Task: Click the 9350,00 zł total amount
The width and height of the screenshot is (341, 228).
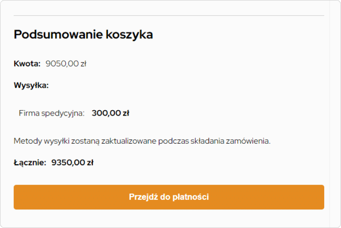Action: (x=72, y=162)
